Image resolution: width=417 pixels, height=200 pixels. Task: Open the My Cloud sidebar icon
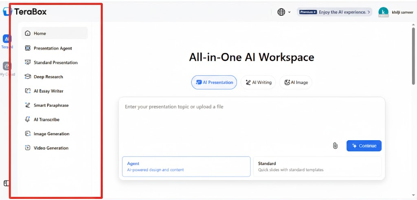7,66
